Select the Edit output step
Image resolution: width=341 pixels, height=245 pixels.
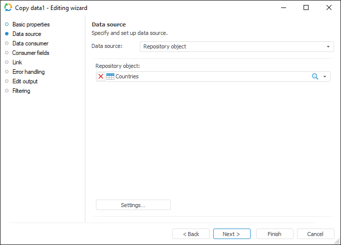(25, 81)
